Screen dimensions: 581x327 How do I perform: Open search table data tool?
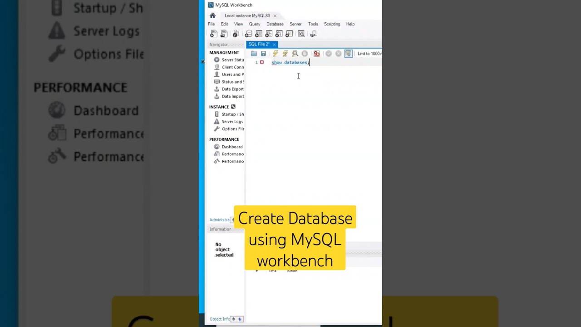tap(301, 34)
